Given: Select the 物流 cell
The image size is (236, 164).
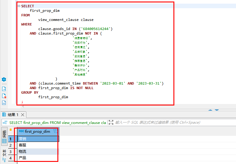Looking at the screenshot, I should click(38, 152).
